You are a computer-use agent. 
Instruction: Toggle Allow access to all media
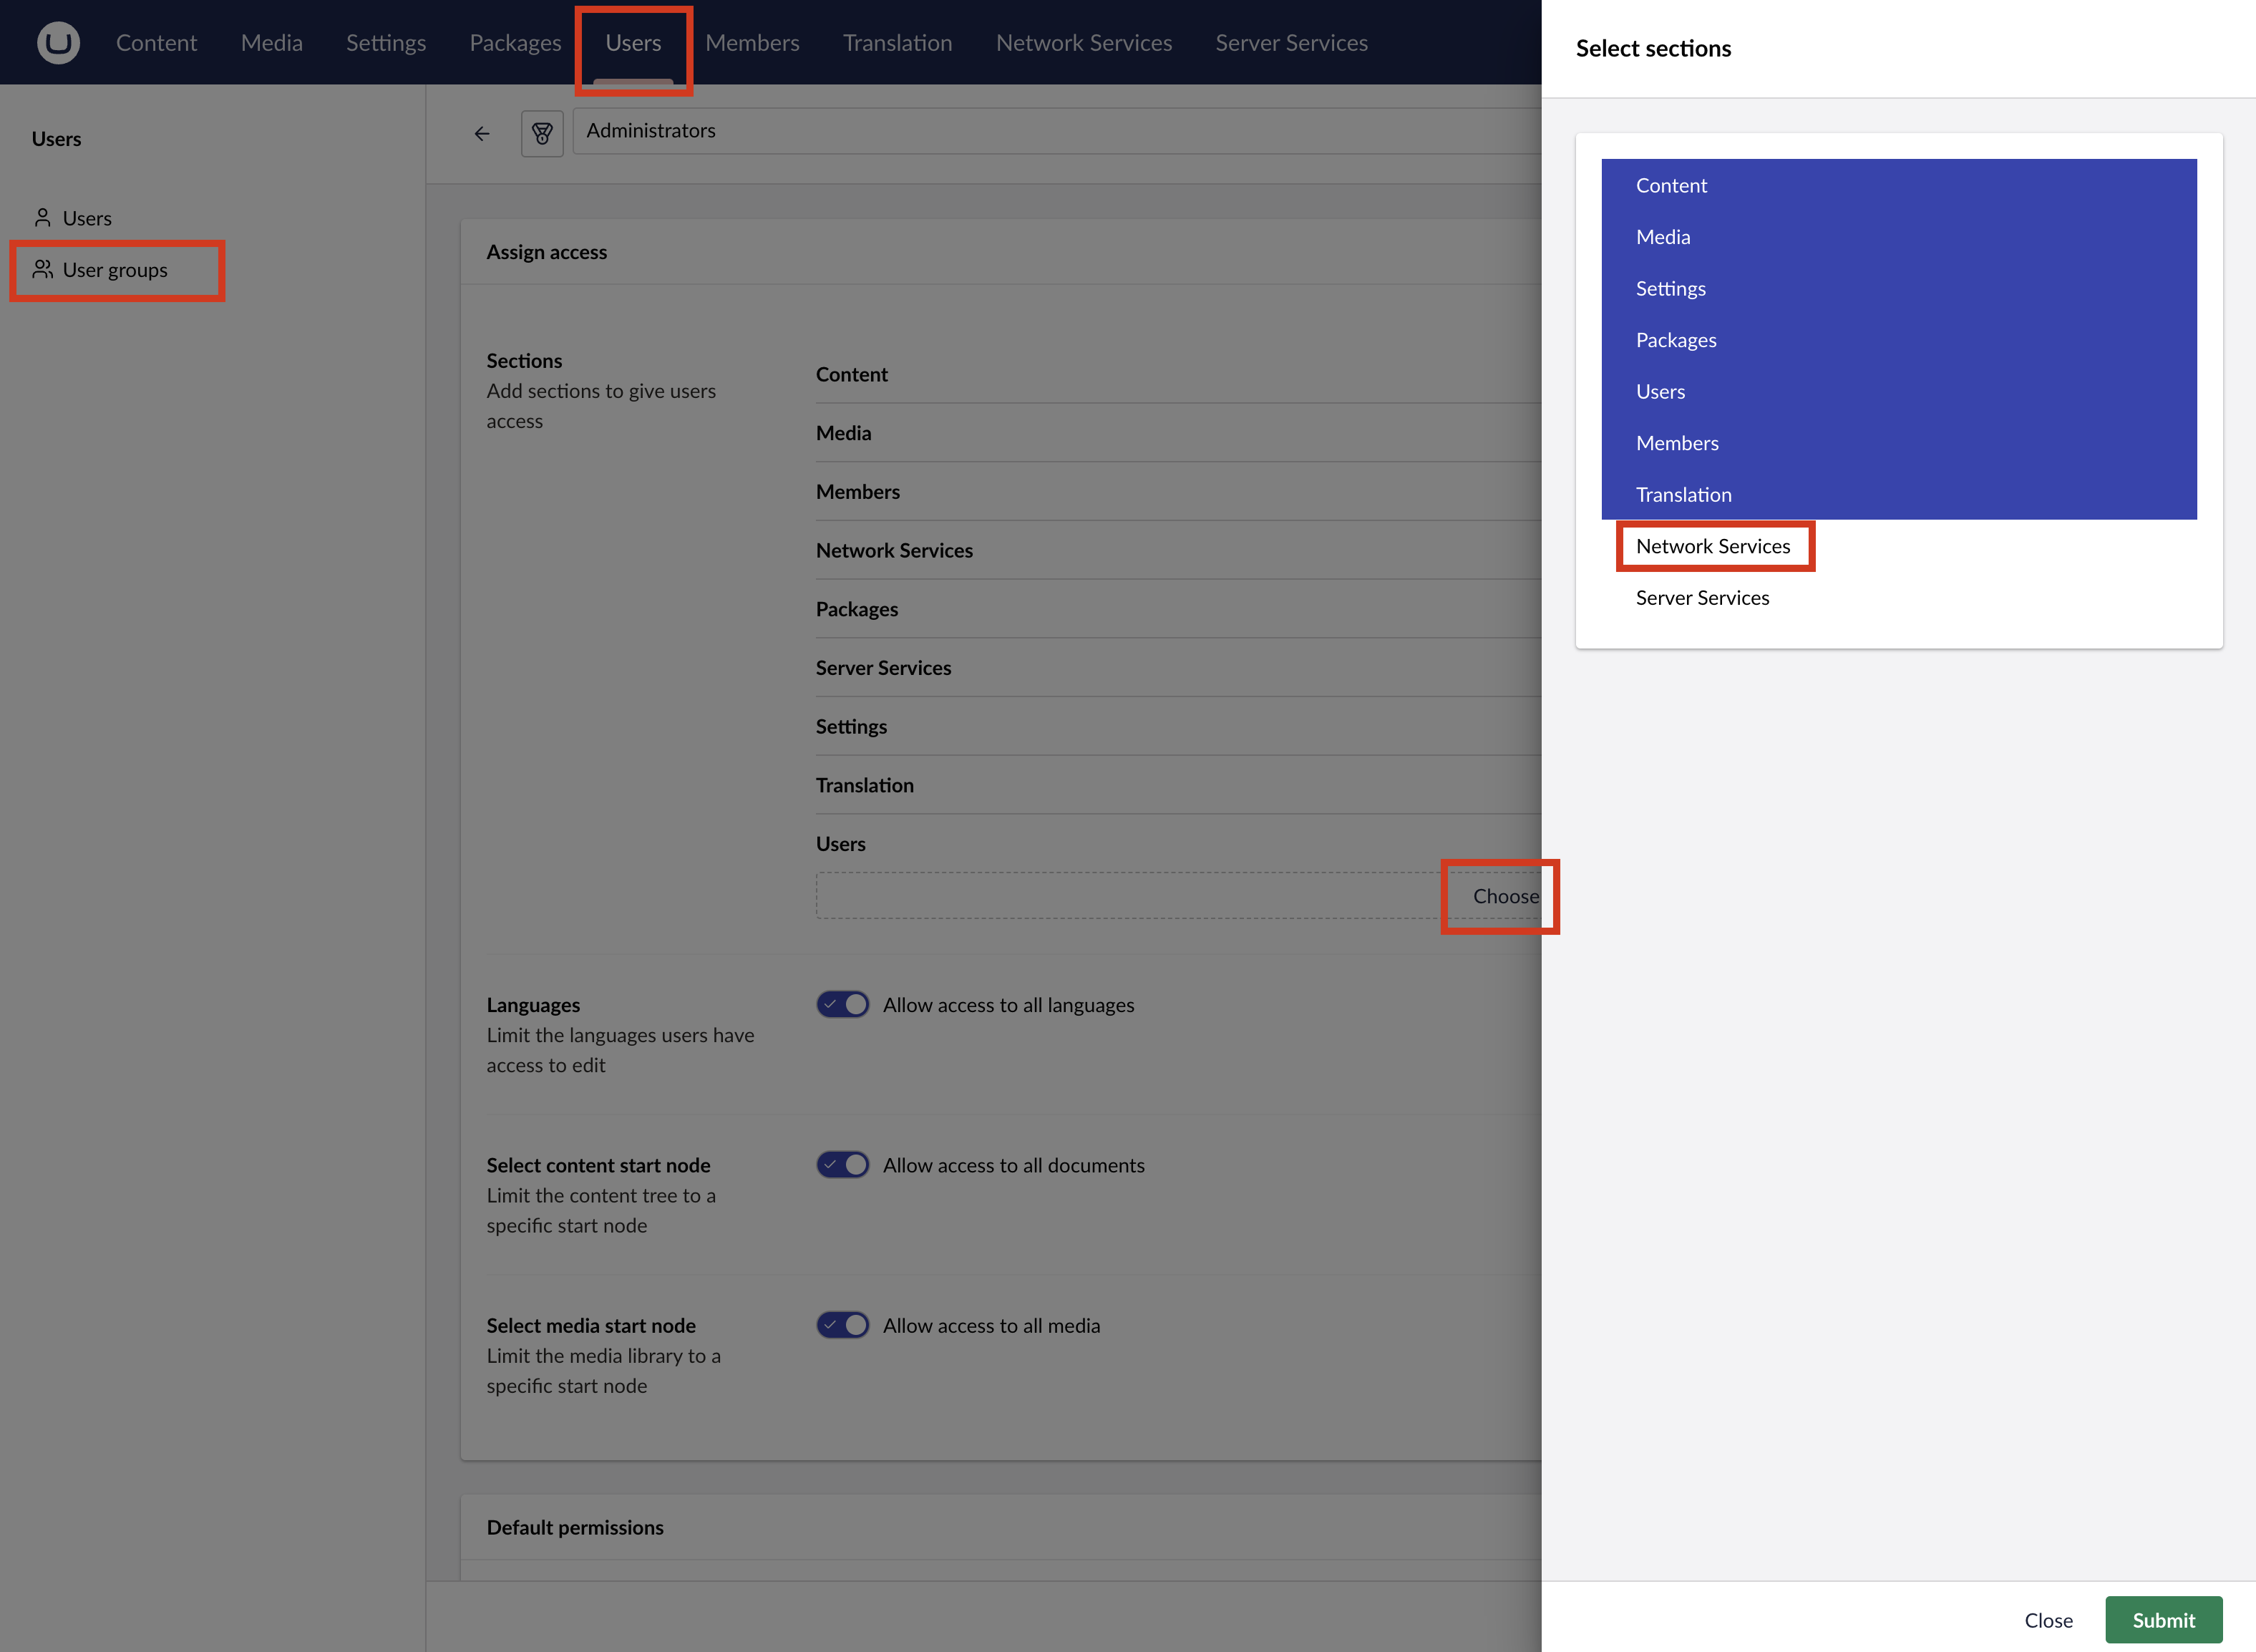tap(843, 1324)
